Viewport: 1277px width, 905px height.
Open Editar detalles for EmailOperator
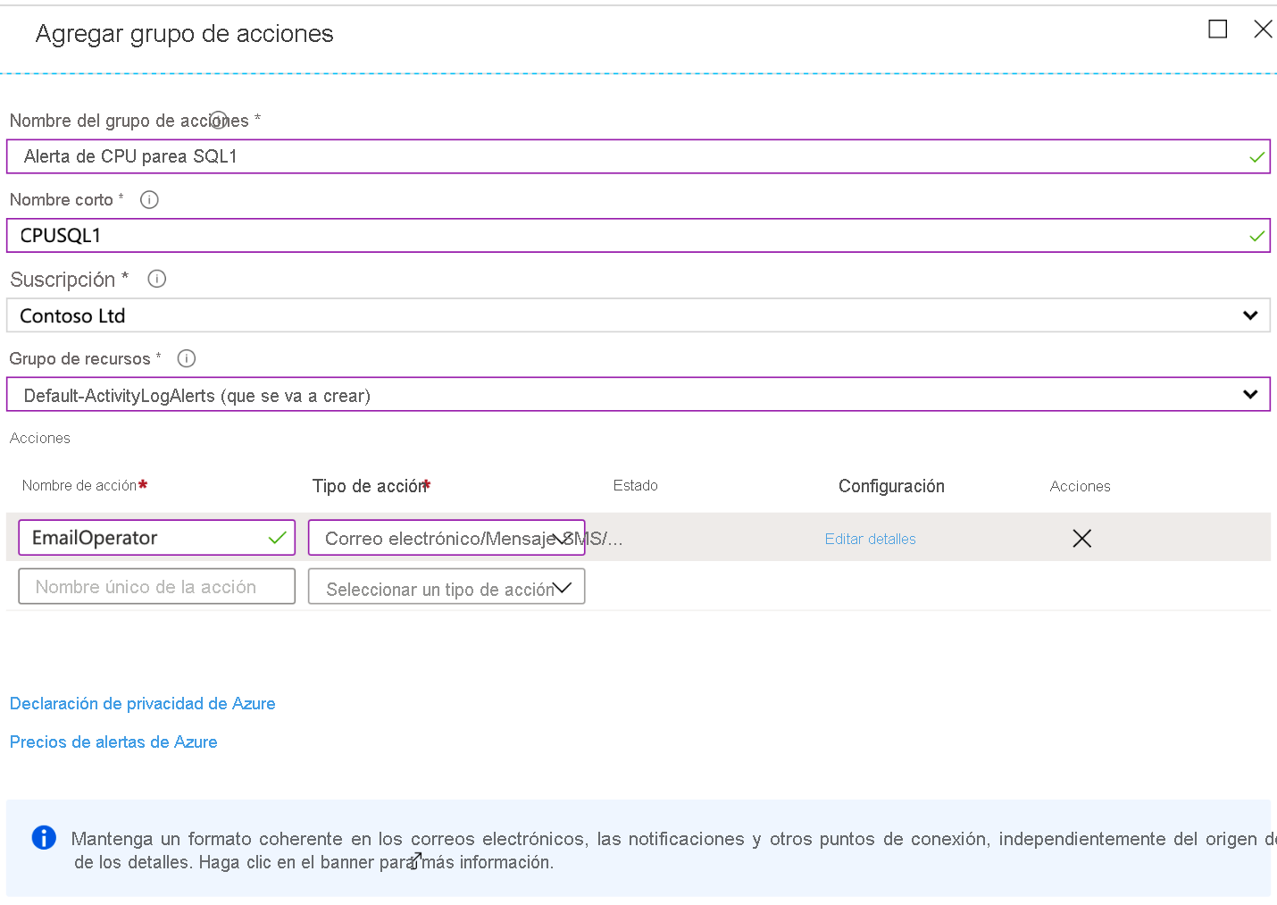[871, 539]
